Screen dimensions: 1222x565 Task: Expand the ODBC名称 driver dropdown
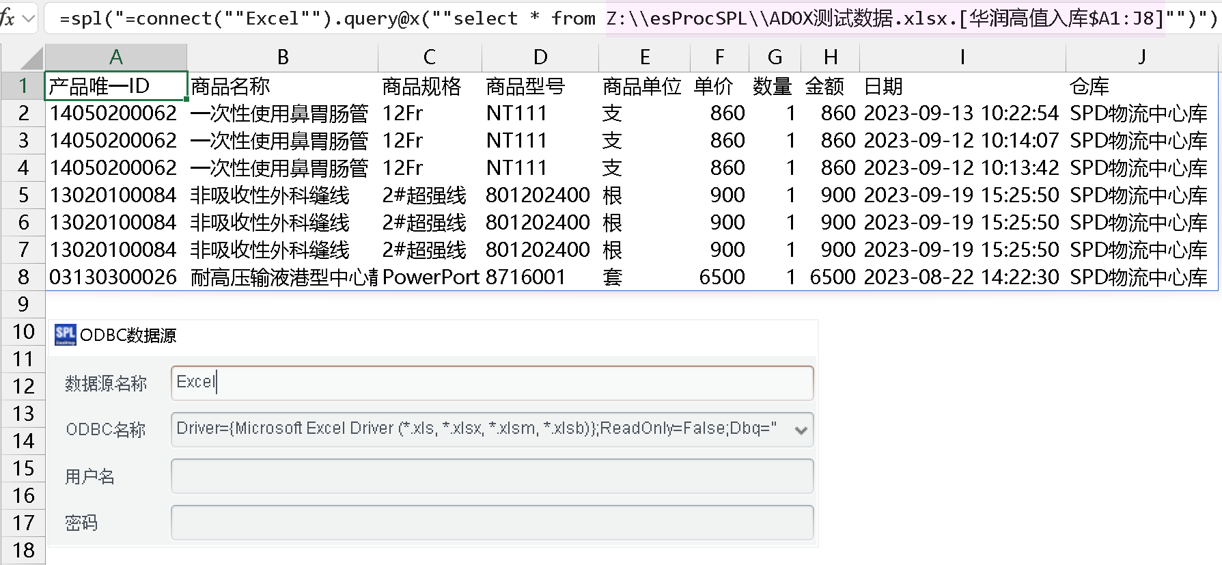801,430
